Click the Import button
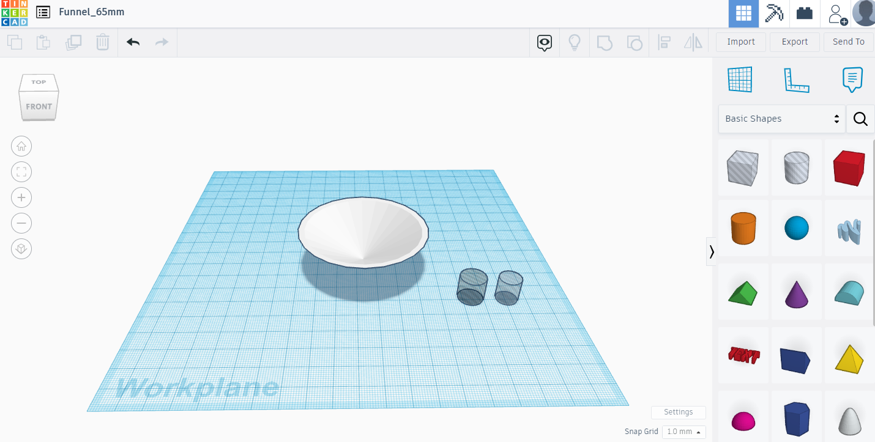The height and width of the screenshot is (442, 875). pos(741,42)
